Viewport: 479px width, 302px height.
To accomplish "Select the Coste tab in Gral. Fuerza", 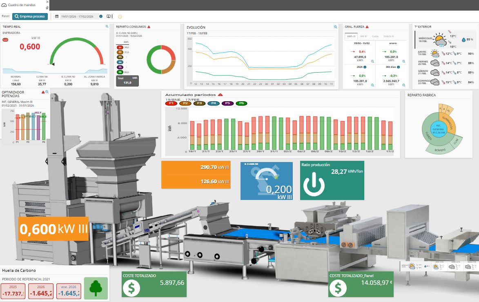I will coord(375,36).
